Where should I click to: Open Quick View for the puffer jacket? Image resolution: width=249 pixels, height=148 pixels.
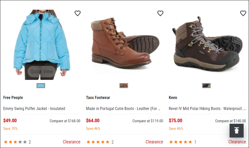[x=42, y=71]
